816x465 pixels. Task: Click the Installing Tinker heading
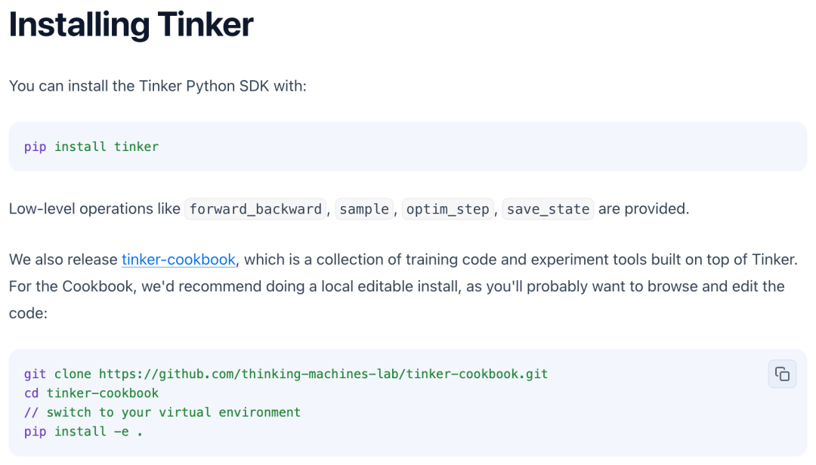131,25
